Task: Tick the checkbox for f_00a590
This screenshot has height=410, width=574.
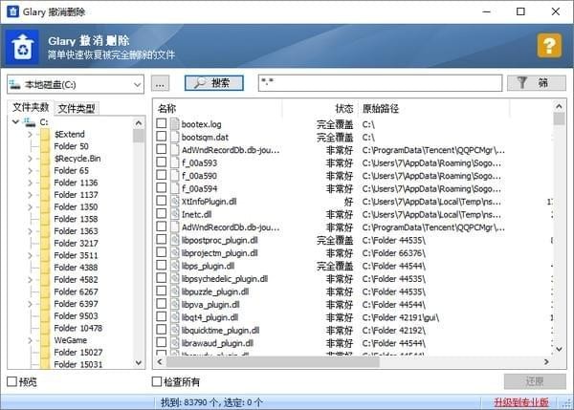Action: 162,175
